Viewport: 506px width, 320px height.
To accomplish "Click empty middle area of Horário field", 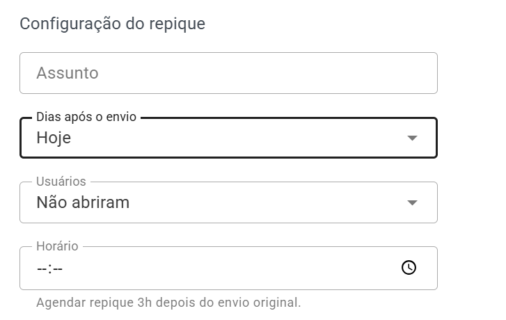I will click(230, 269).
